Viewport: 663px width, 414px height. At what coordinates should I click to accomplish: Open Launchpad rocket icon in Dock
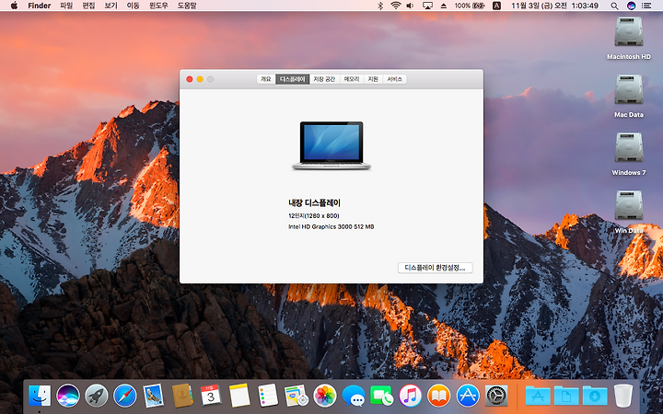[x=97, y=396]
